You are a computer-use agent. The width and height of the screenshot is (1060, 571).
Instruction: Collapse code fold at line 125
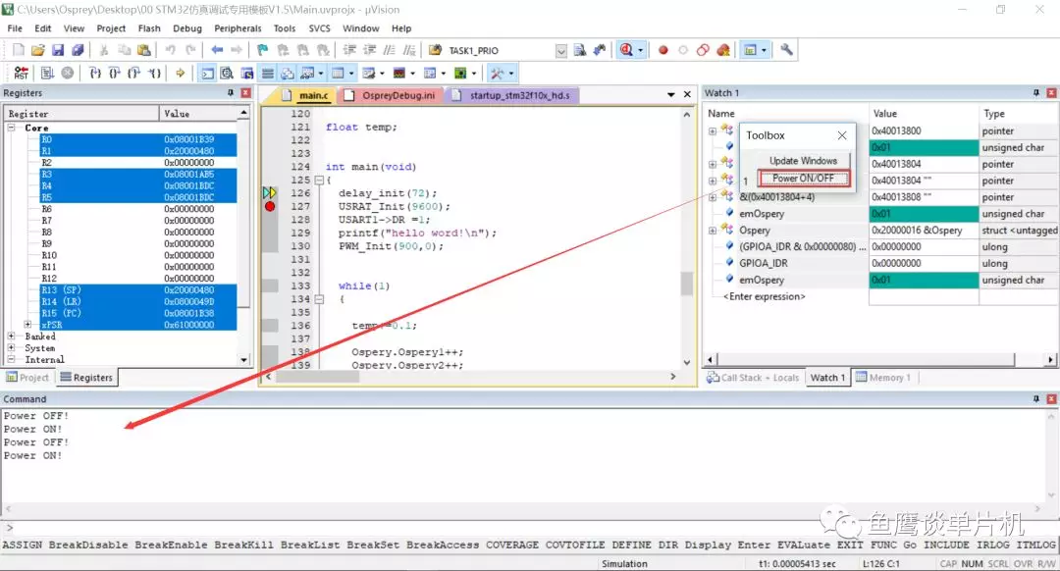[x=319, y=180]
